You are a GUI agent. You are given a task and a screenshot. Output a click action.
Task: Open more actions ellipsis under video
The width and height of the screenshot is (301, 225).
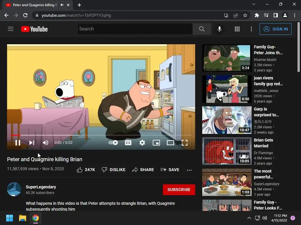point(189,170)
